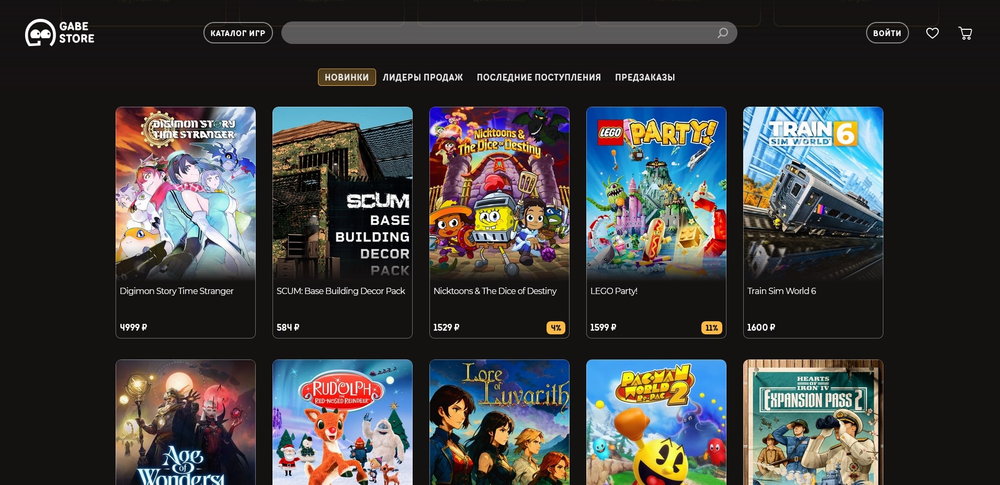Switch to Последние поступления tab
Screen dimensions: 1000x485
(539, 77)
